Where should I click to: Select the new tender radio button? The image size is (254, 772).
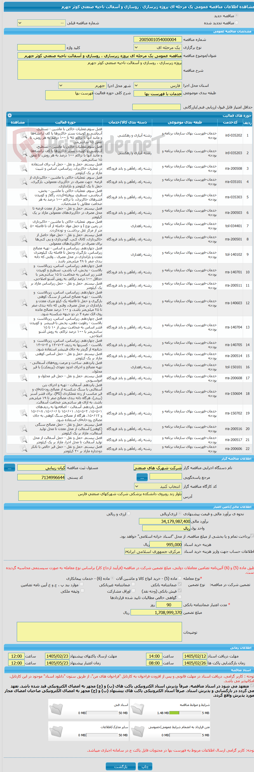(237, 15)
